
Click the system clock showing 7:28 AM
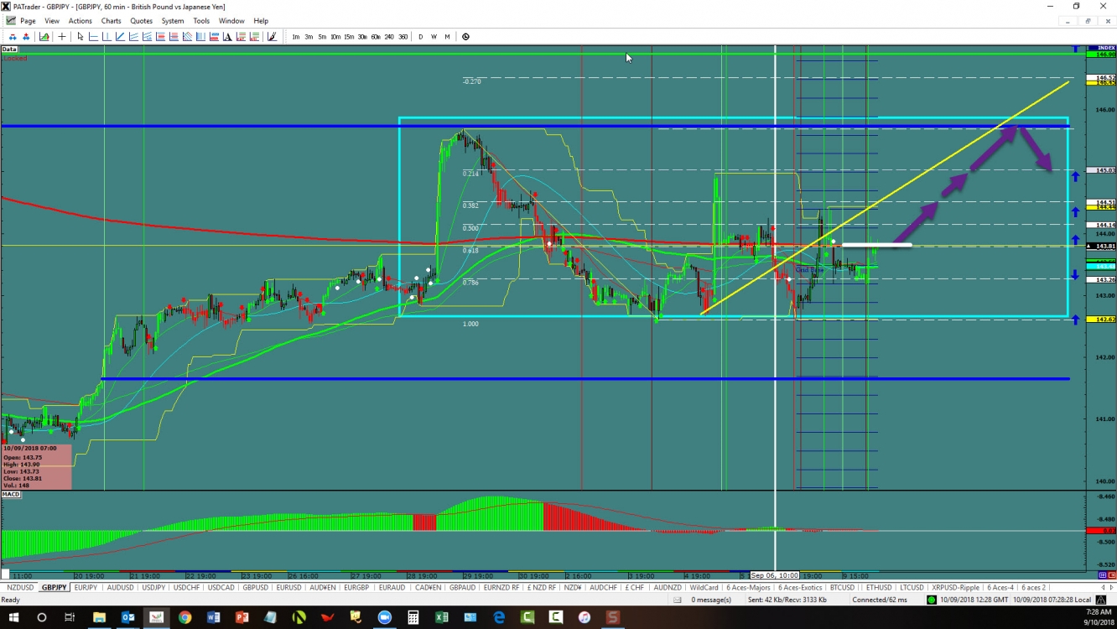click(x=1098, y=612)
